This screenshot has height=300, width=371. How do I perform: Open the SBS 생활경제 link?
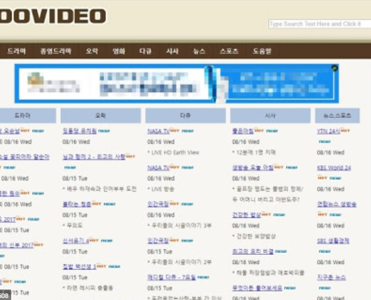333,241
